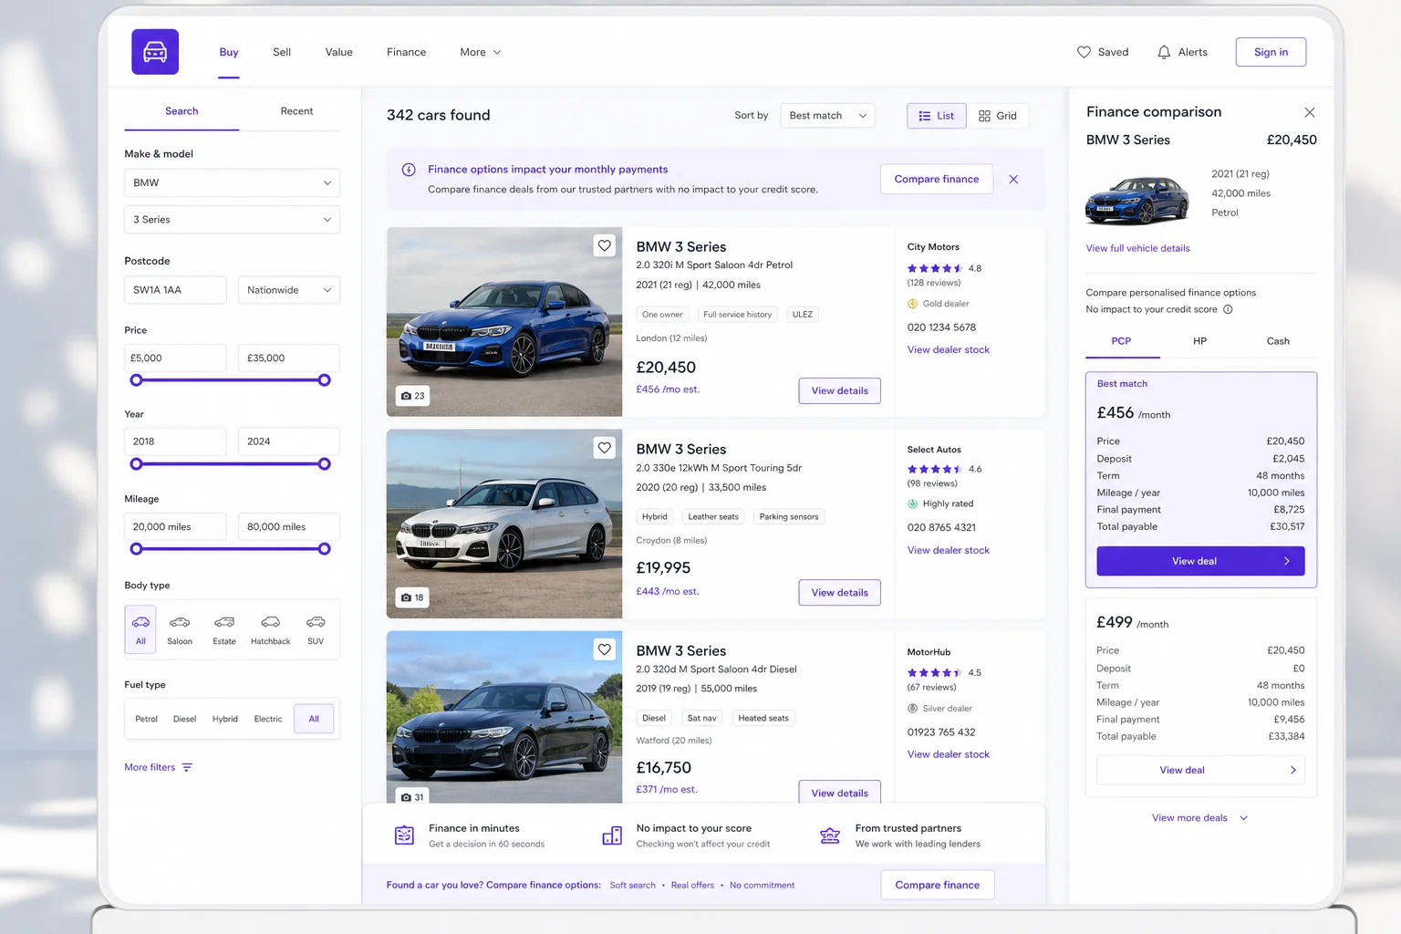The width and height of the screenshot is (1401, 934).
Task: Click the maximum mileage 80,000 miles field
Action: click(x=288, y=527)
